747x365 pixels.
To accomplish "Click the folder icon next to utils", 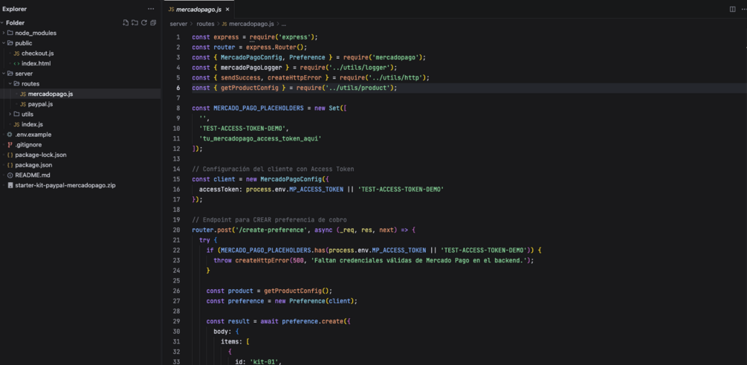I will (x=16, y=114).
